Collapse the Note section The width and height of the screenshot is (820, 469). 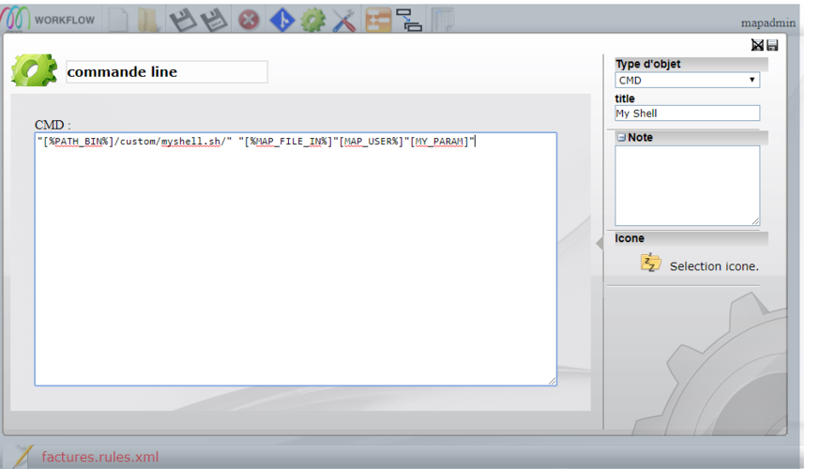[621, 138]
